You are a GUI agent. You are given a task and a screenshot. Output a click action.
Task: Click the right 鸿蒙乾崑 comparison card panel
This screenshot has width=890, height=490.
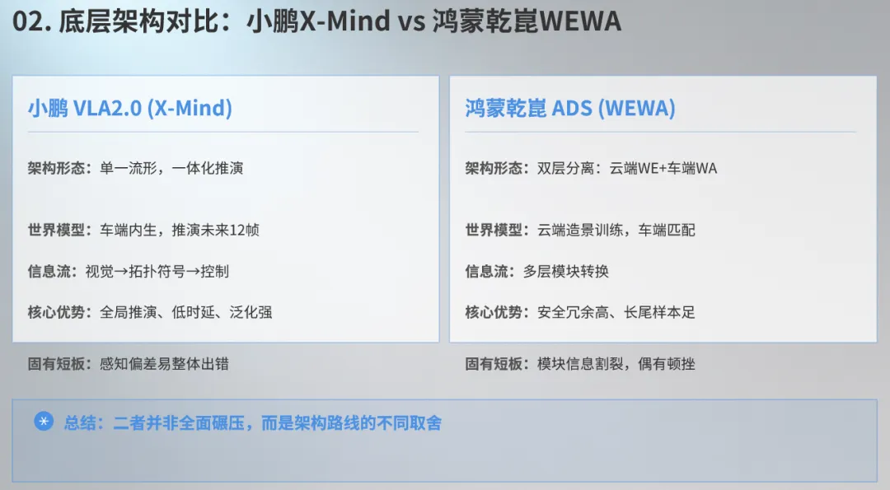click(663, 208)
